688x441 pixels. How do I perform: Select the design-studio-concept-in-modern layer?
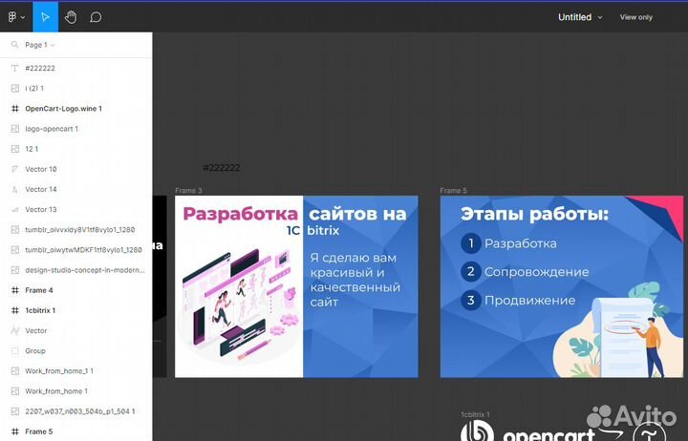click(x=76, y=270)
